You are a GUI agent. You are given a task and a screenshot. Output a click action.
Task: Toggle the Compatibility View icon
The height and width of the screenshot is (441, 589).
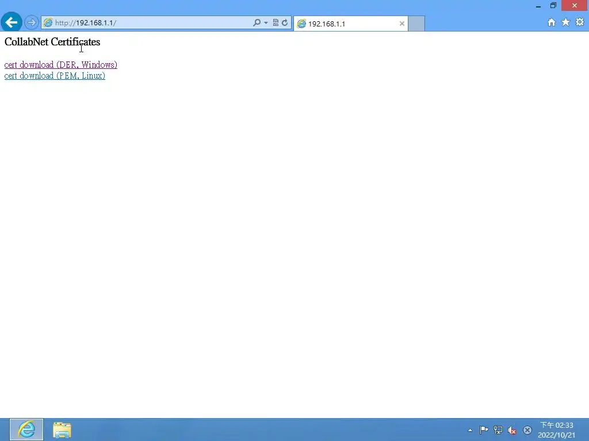pyautogui.click(x=276, y=22)
